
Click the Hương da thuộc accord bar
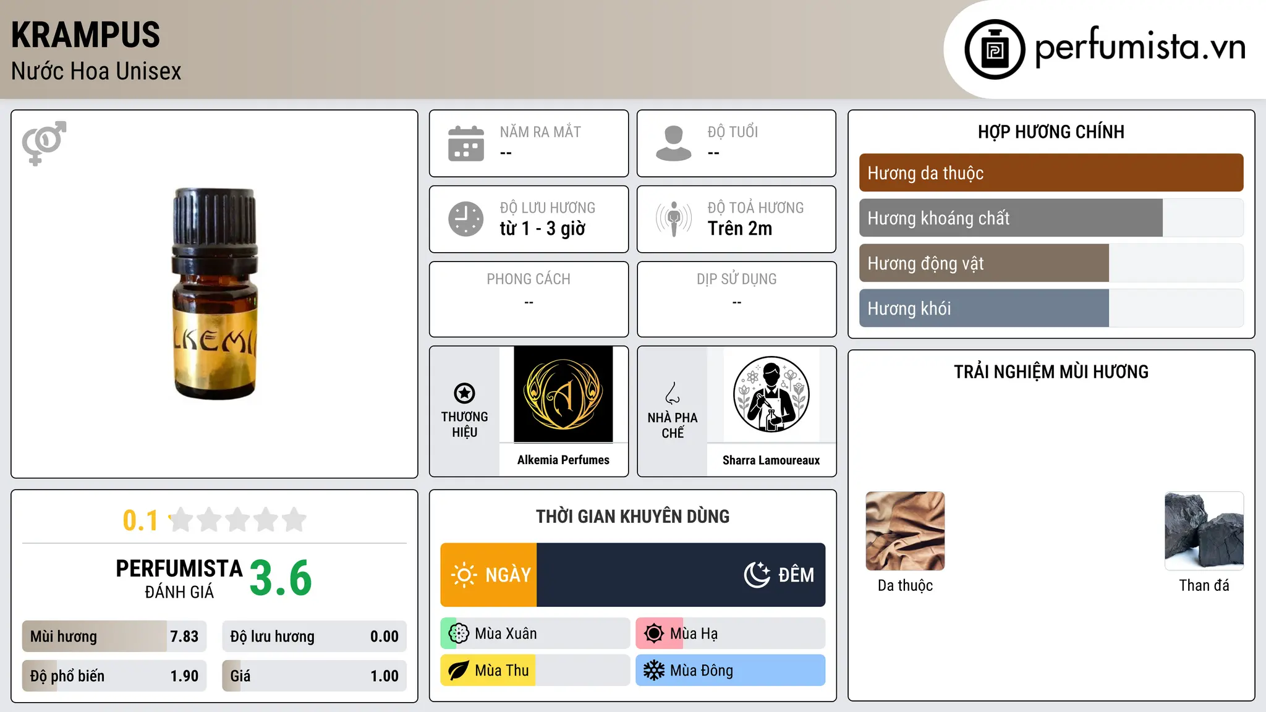pyautogui.click(x=1051, y=173)
